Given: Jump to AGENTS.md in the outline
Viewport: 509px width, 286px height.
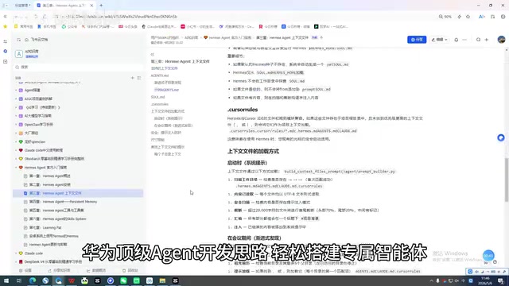Looking at the screenshot, I should [x=160, y=75].
